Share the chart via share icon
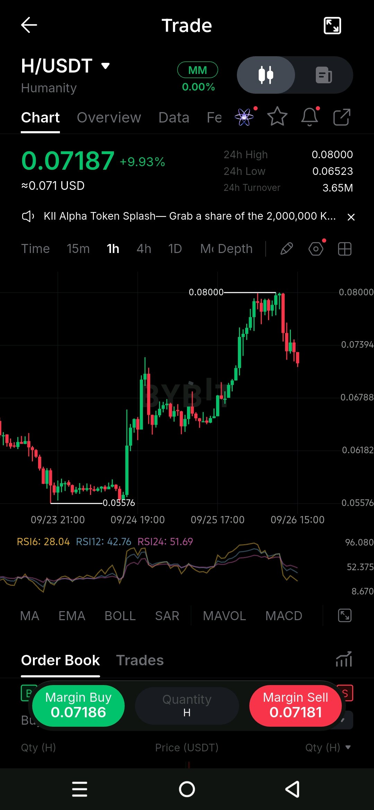The width and height of the screenshot is (374, 810). (342, 117)
